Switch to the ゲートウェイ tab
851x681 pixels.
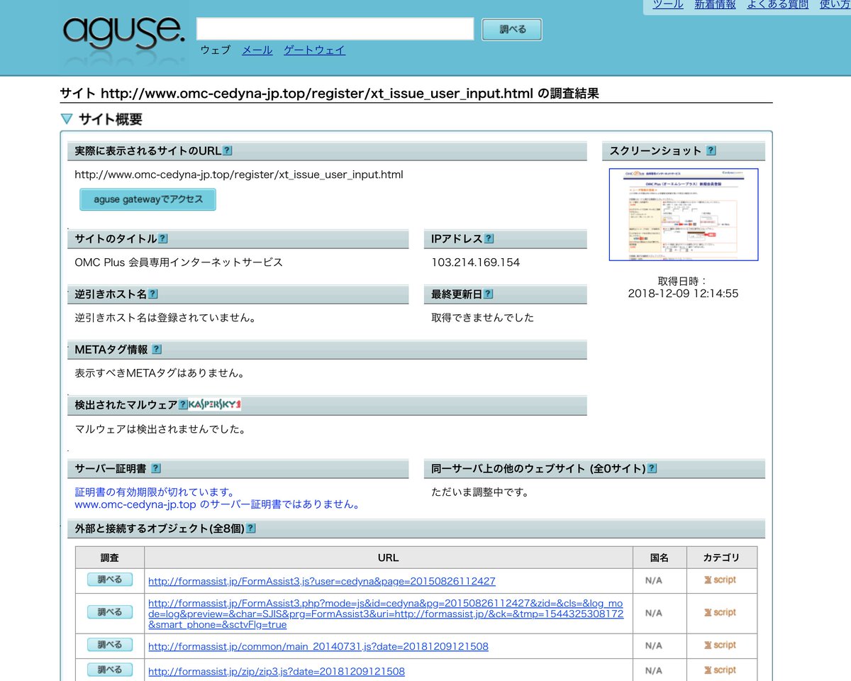tap(314, 50)
